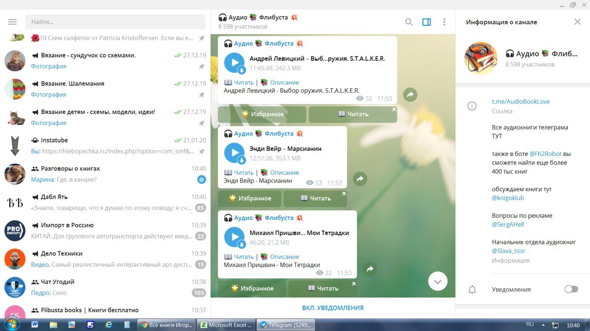Image resolution: width=590 pixels, height=331 pixels.
Task: Open the @SergAHell link
Action: point(508,224)
